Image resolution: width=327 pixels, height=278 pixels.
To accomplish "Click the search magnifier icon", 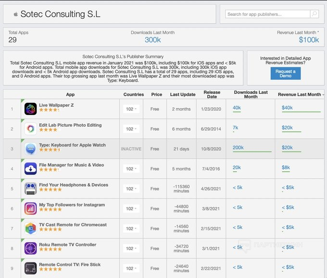I will tap(314, 14).
